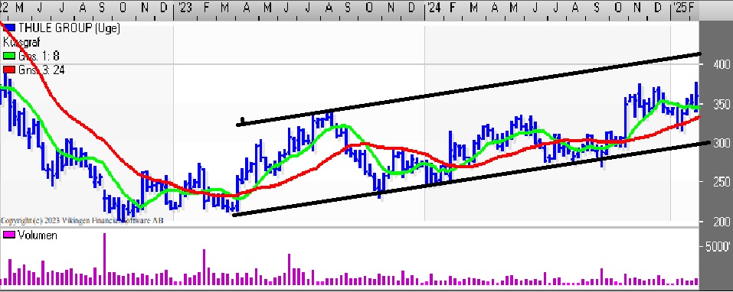Click the 350 price axis label
733x292 pixels.
pos(722,104)
